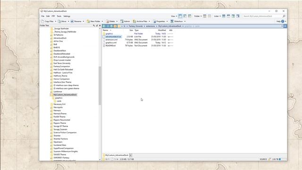Image resolution: width=302 pixels, height=170 pixels.
Task: Click the Admin toolbar button
Action: point(125,21)
